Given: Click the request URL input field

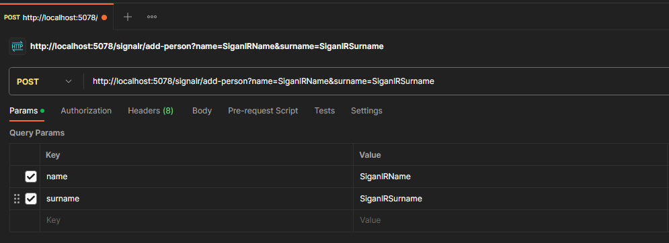Looking at the screenshot, I should pyautogui.click(x=375, y=81).
